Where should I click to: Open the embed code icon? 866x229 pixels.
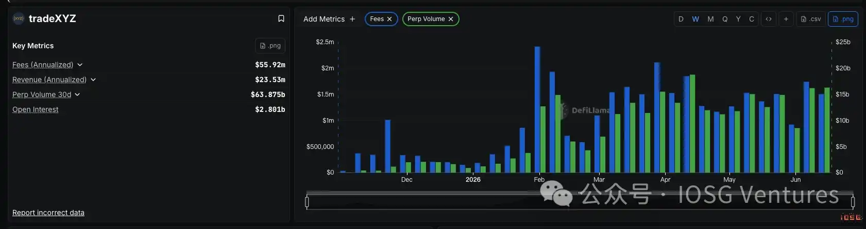click(769, 19)
